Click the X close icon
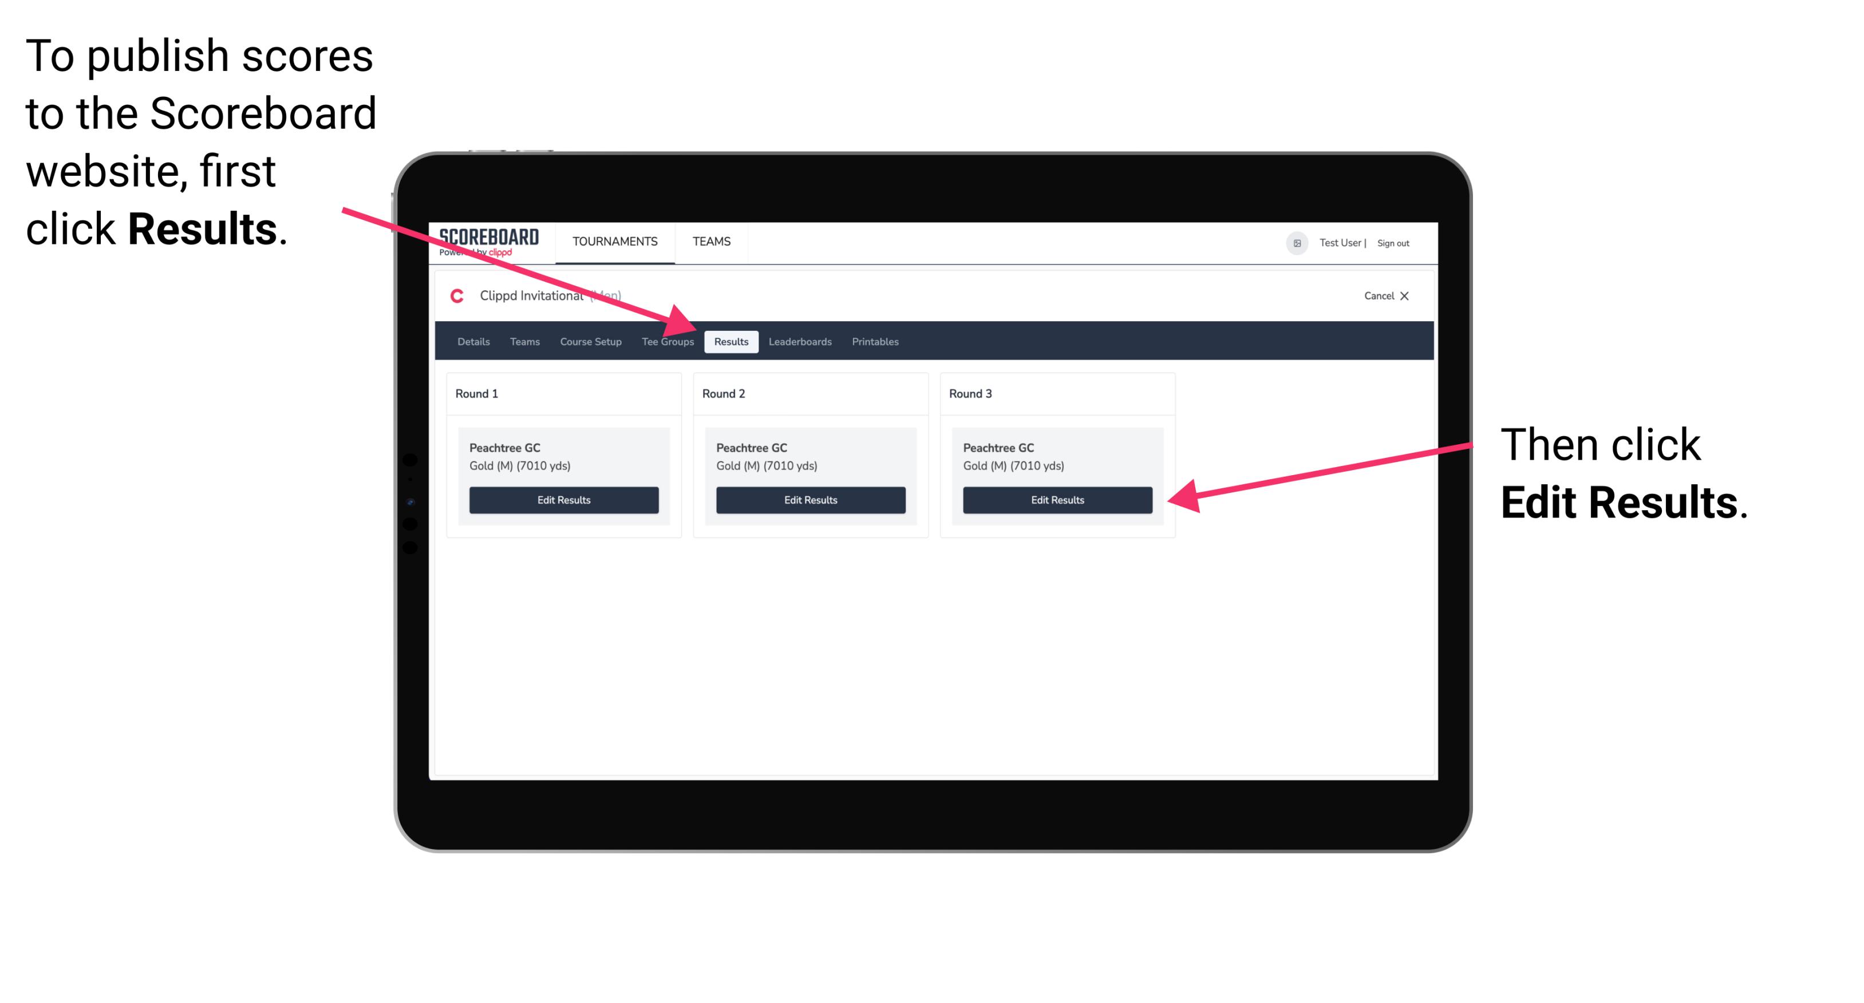This screenshot has width=1864, height=1003. [x=1413, y=295]
